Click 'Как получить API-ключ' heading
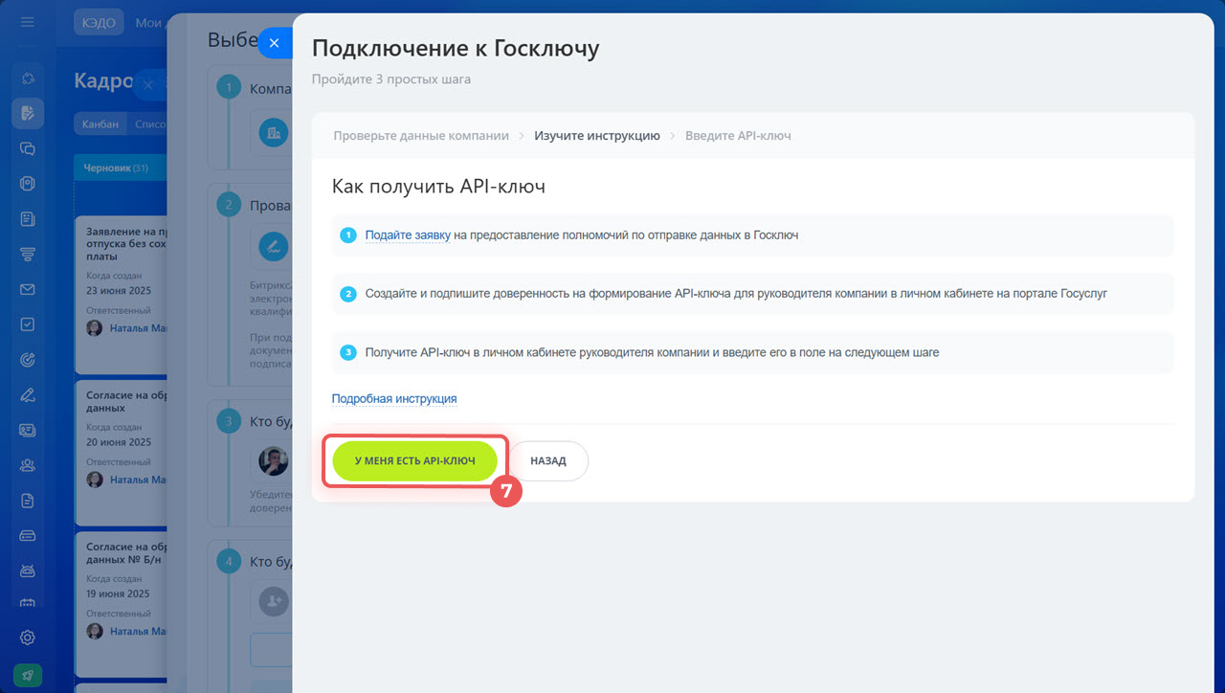 point(438,187)
